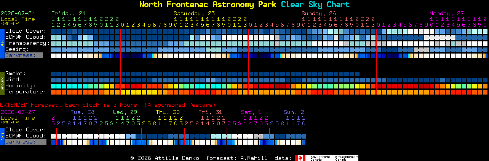Click the Friday, 24 day header
Viewport: 489px width, 161px height.
coord(69,13)
